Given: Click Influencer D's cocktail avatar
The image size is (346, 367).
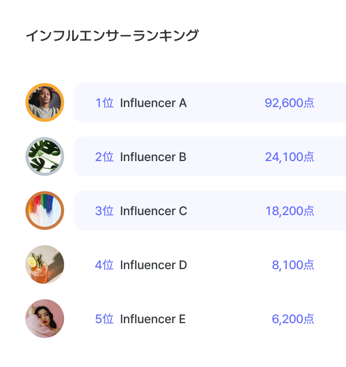Looking at the screenshot, I should pos(45,265).
